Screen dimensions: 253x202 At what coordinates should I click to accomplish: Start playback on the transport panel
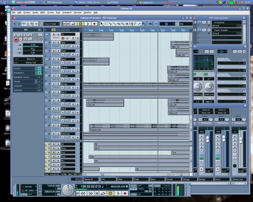pyautogui.click(x=118, y=193)
